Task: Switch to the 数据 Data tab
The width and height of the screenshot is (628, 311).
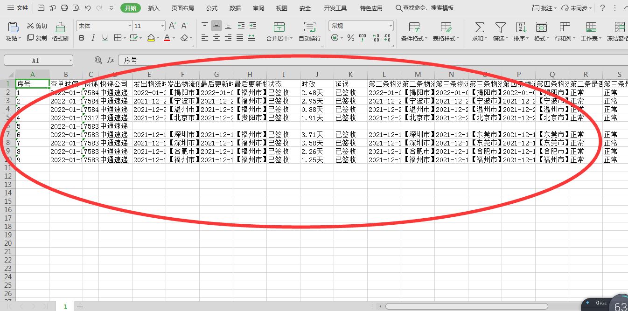Action: pyautogui.click(x=235, y=8)
